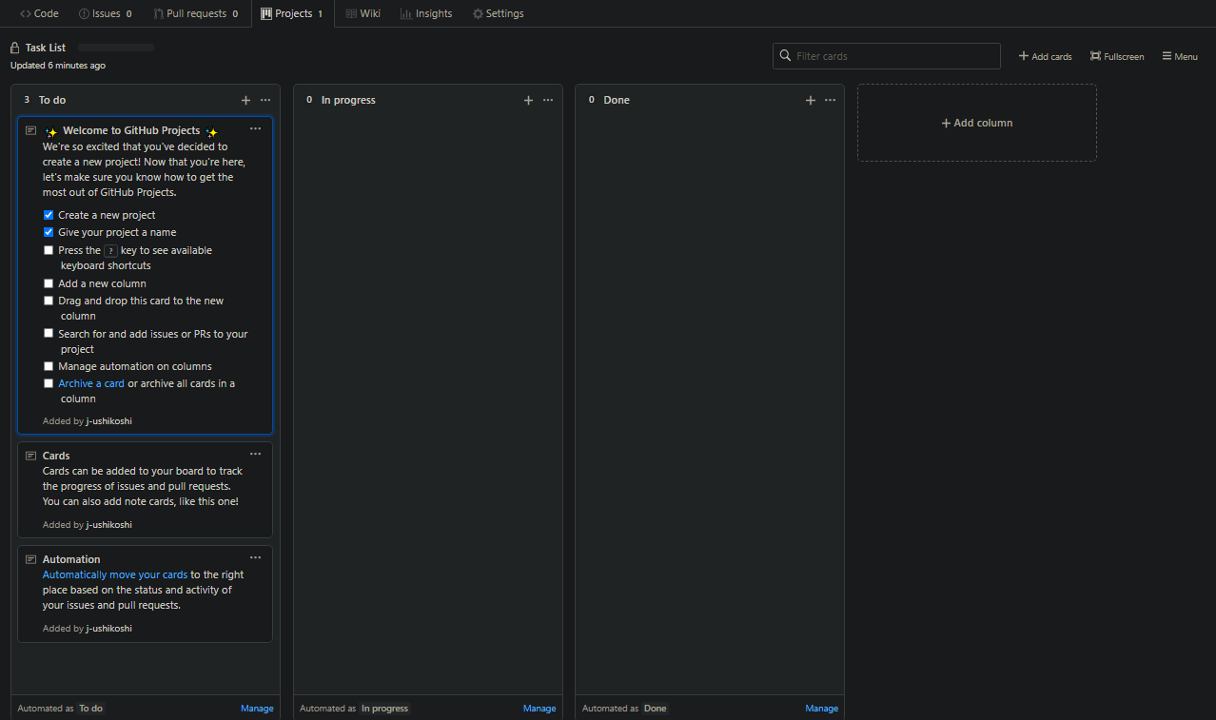Click the note icon on the Automation card

click(x=31, y=559)
